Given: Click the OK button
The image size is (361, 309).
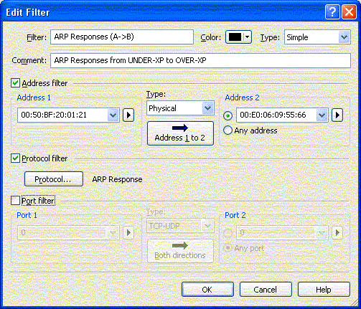Looking at the screenshot, I should tap(207, 290).
